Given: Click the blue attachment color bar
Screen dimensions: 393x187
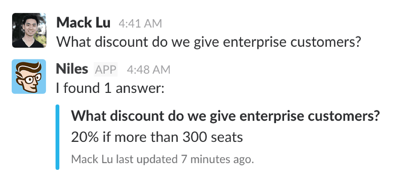Looking at the screenshot, I should pyautogui.click(x=57, y=137).
